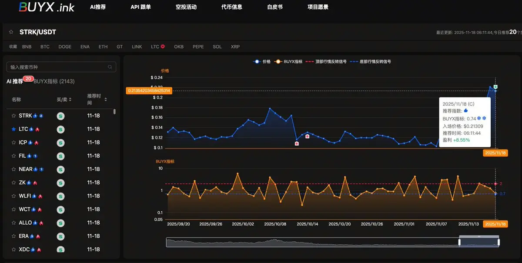Viewport: 522px width, 263px height.
Task: Star ZK row in coin list
Action: point(14,183)
